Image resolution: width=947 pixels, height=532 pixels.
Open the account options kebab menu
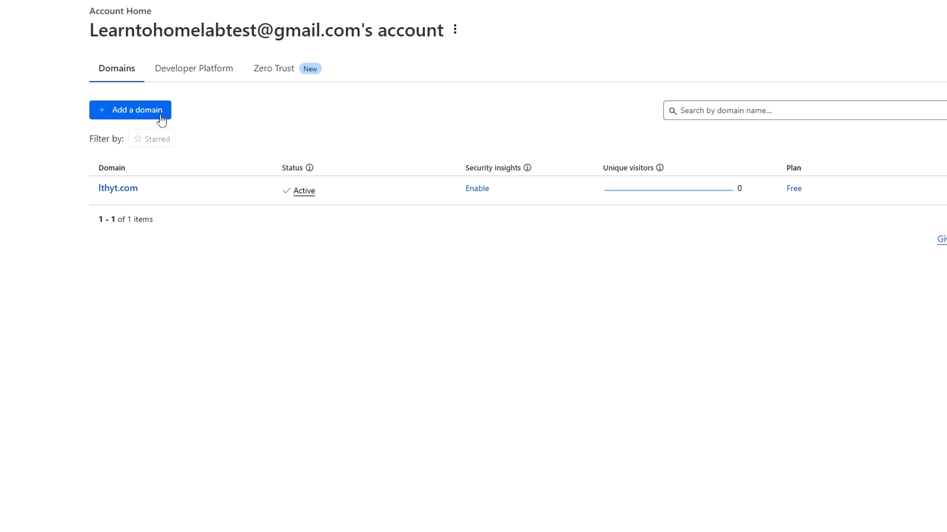coord(454,29)
